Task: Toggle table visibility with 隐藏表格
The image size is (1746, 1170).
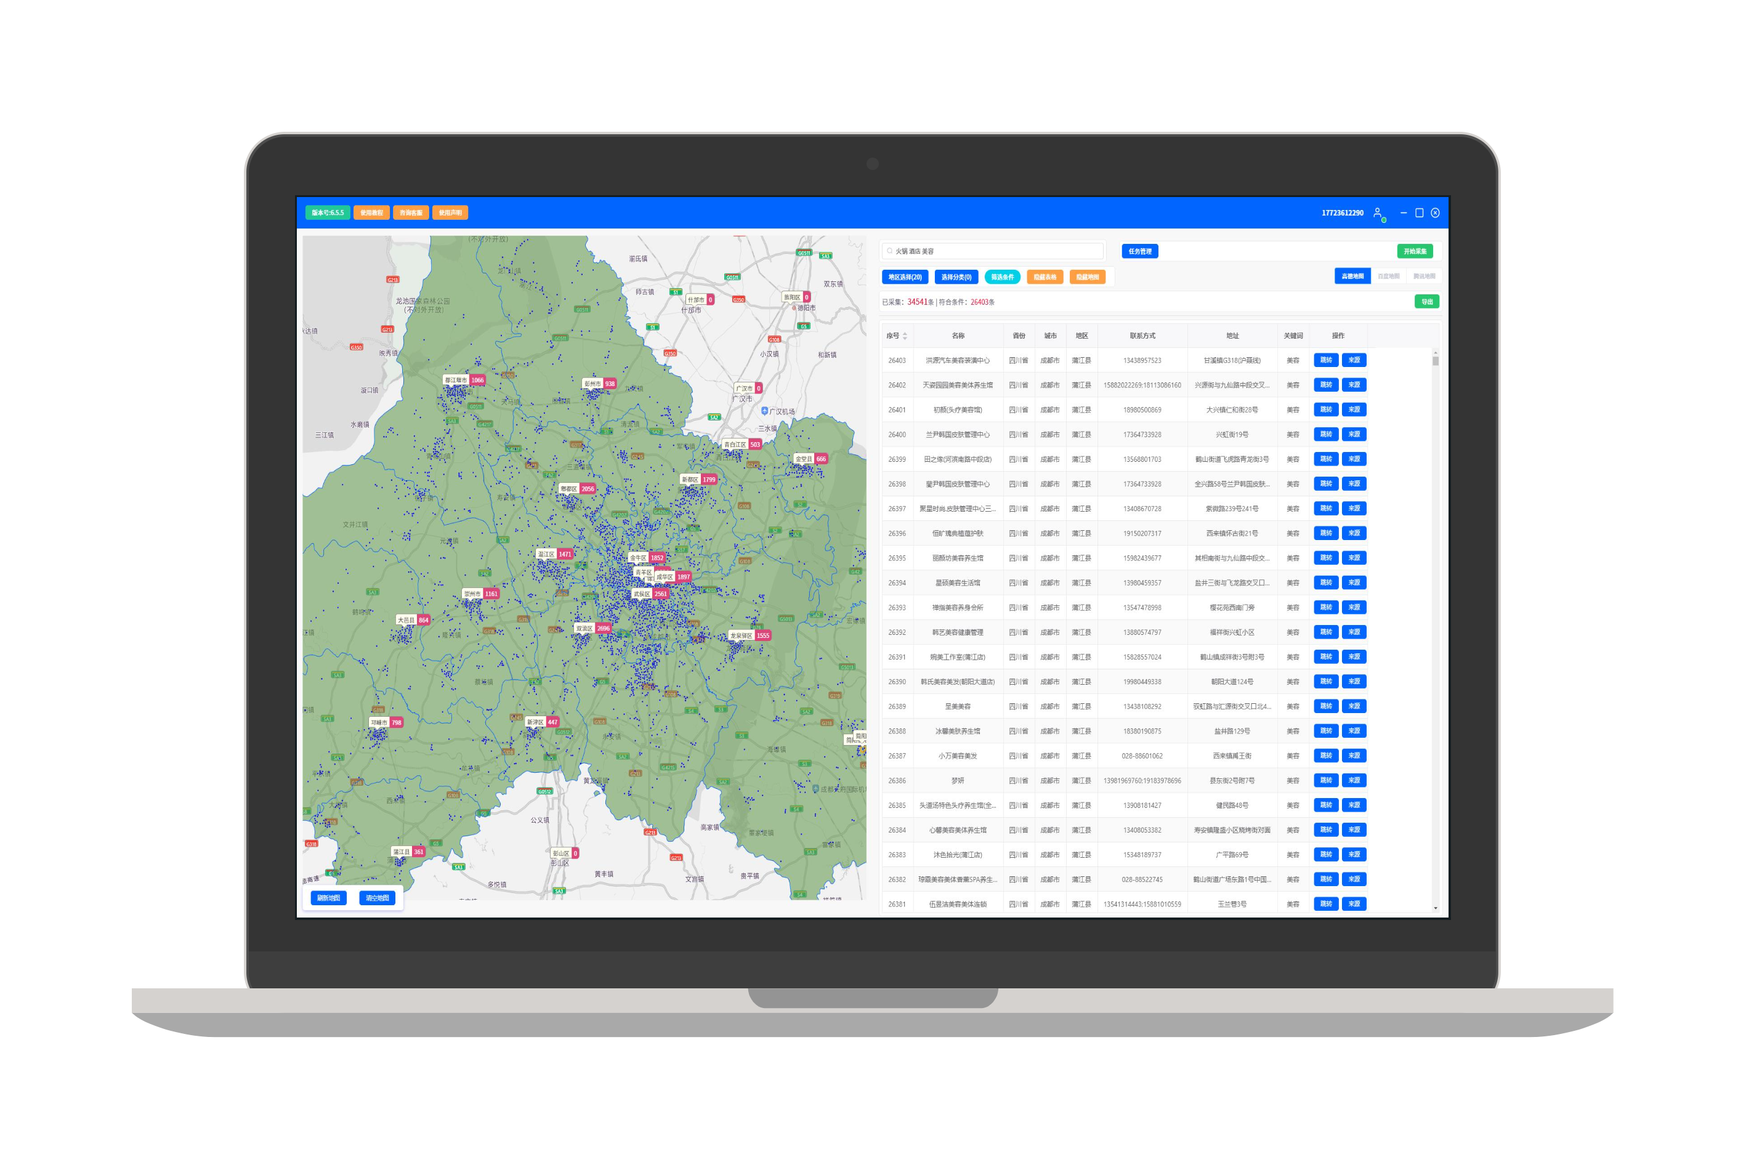Action: [1045, 277]
